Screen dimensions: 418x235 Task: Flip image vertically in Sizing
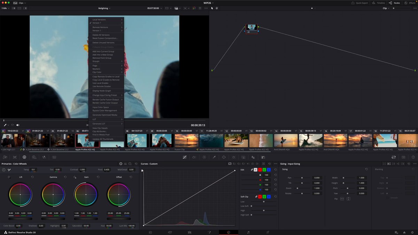tap(348, 198)
